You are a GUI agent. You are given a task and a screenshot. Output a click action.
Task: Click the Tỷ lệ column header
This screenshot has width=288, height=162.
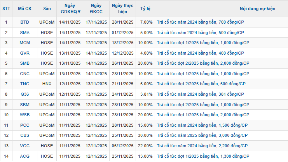(x=146, y=9)
